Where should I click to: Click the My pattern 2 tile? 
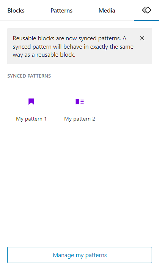click(80, 108)
